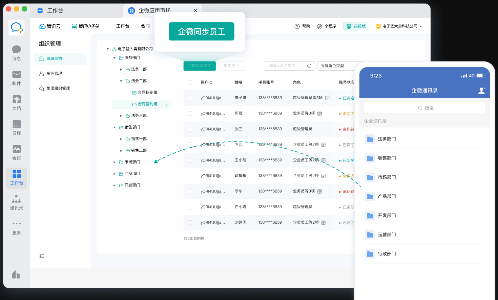The image size is (498, 300).
Task: Click the 腾讯云 logo
Action: click(x=49, y=26)
